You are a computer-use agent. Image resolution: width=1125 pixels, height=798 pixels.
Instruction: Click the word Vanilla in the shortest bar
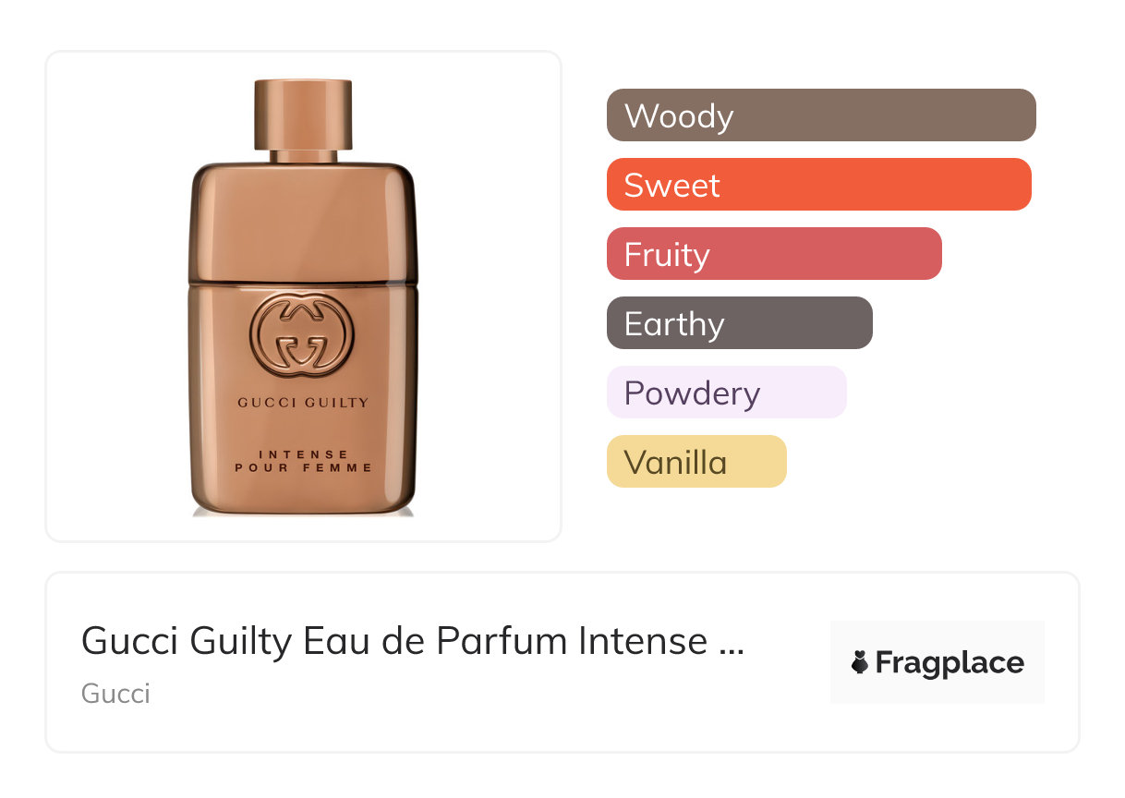(675, 463)
